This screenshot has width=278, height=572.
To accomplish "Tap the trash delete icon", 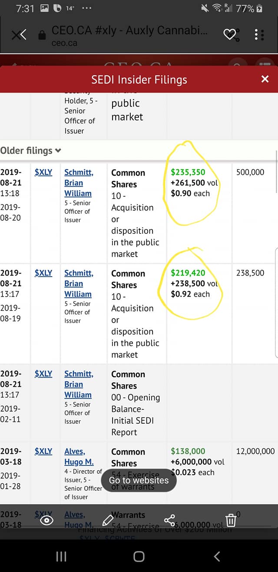I will [x=231, y=520].
